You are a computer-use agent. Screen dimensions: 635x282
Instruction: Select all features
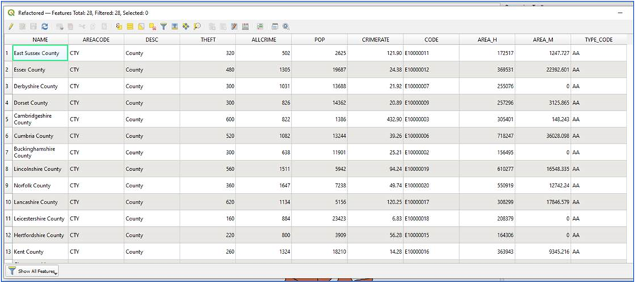[130, 27]
